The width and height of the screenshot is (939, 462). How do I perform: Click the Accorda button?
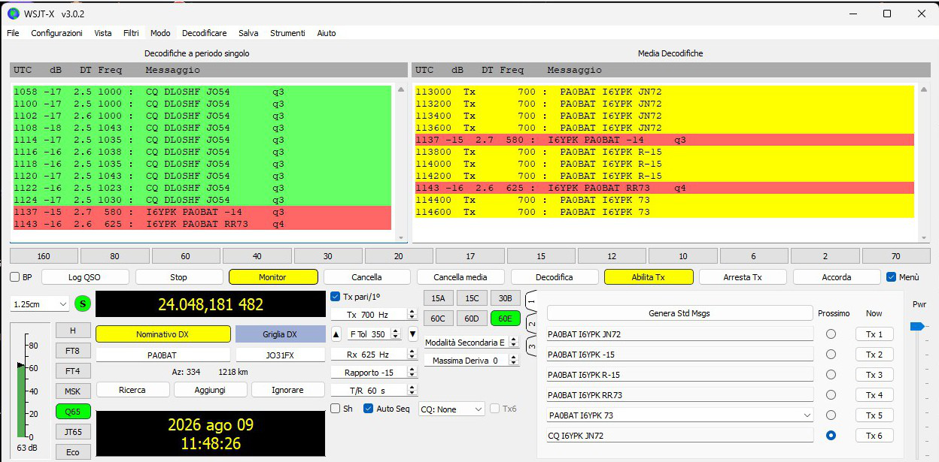(837, 277)
